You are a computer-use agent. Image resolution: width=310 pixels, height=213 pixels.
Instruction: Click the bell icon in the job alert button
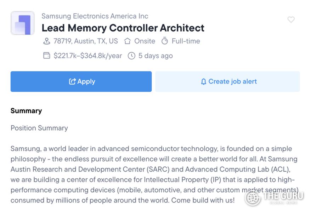click(x=203, y=82)
